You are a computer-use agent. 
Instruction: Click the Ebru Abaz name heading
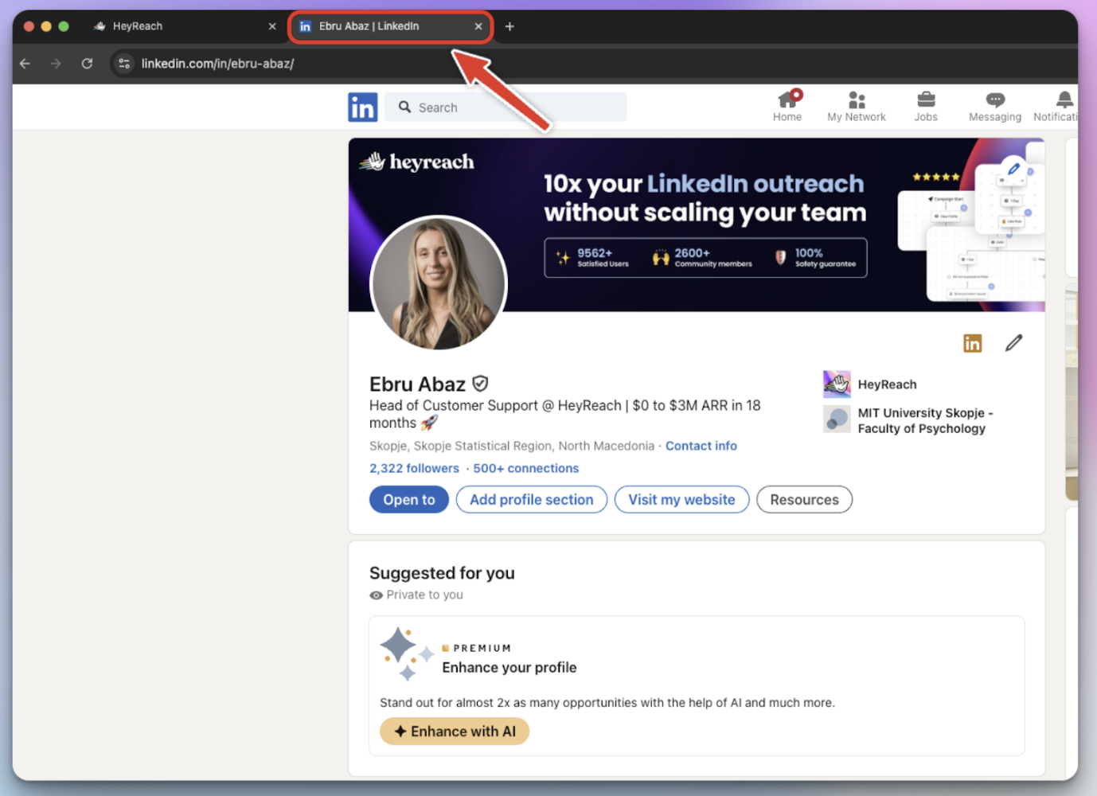417,384
